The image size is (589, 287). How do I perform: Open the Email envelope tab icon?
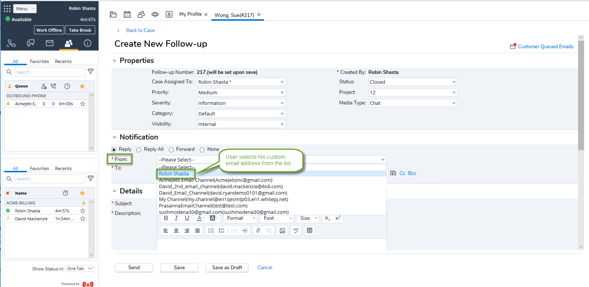(49, 43)
